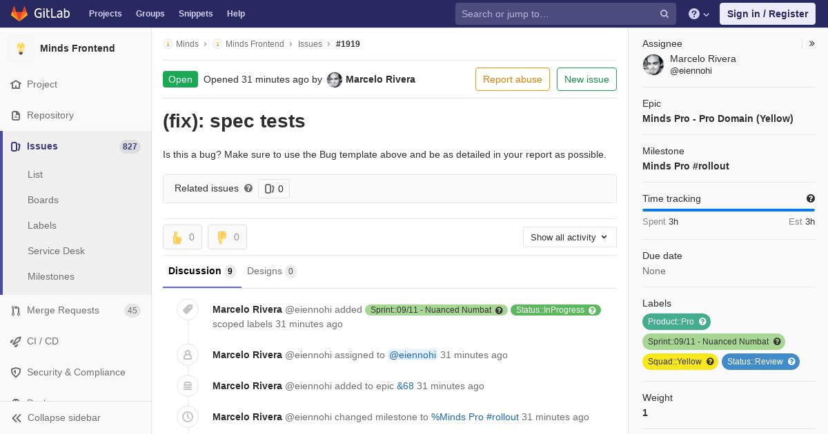Click Marcelo Rivera's avatar by the Open badge

pos(335,80)
